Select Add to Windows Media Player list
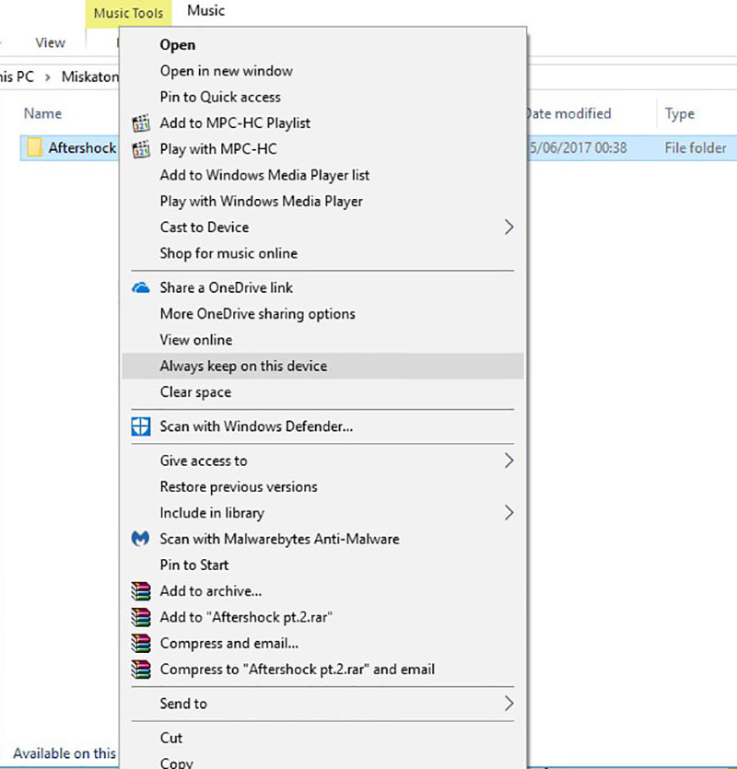737x769 pixels. pos(322,175)
